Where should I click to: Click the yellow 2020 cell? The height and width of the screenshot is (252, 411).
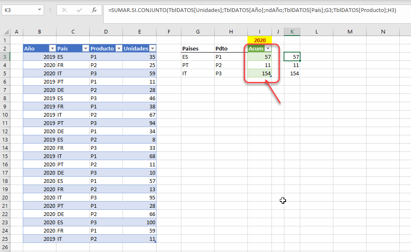click(260, 40)
